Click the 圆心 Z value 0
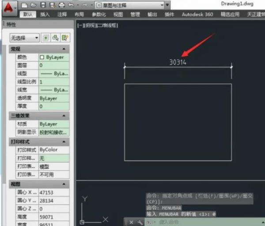 pos(54,209)
